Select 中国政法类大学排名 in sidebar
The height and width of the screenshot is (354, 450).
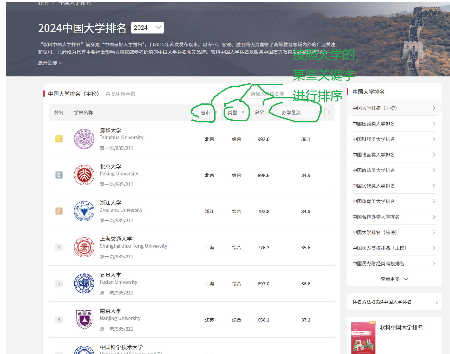pos(394,170)
